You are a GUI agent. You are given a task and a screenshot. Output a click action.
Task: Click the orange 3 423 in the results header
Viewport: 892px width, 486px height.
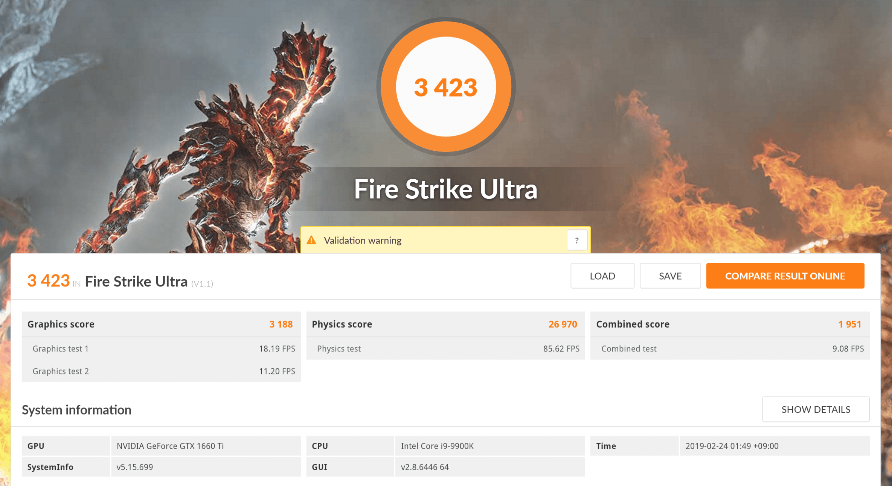coord(49,281)
